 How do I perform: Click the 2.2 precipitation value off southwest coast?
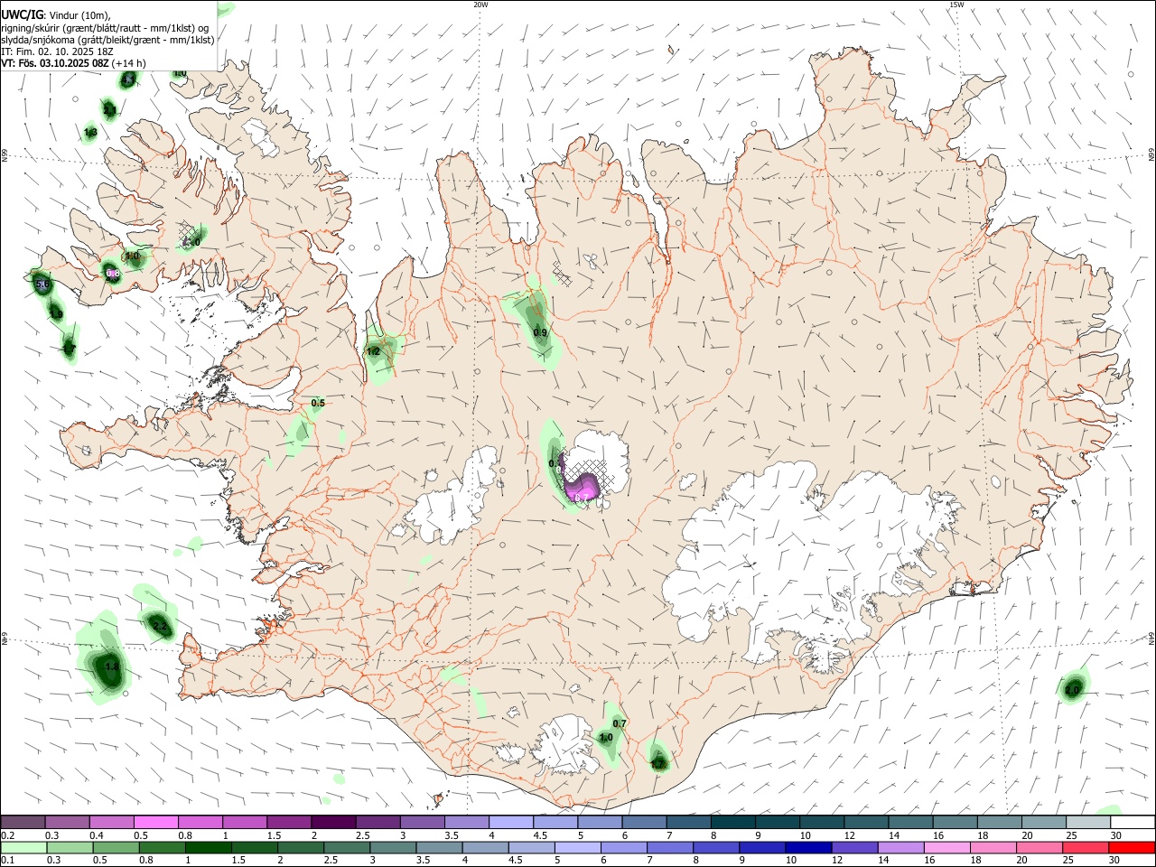tap(159, 626)
